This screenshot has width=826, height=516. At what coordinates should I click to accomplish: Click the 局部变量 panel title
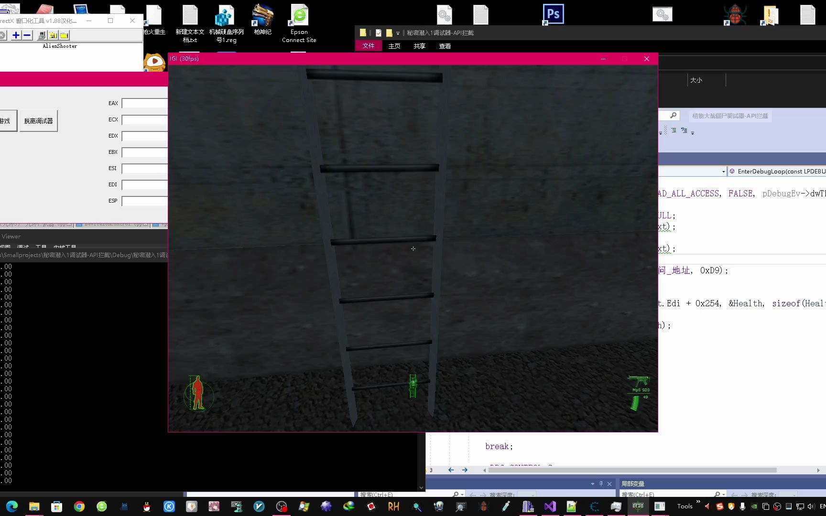point(633,484)
